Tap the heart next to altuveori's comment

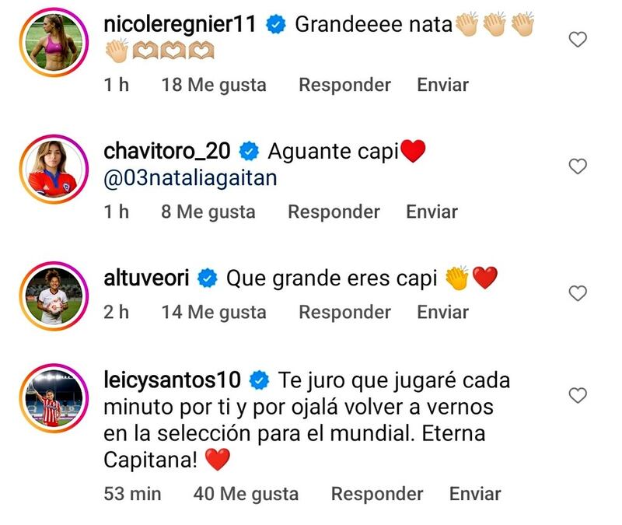click(578, 293)
